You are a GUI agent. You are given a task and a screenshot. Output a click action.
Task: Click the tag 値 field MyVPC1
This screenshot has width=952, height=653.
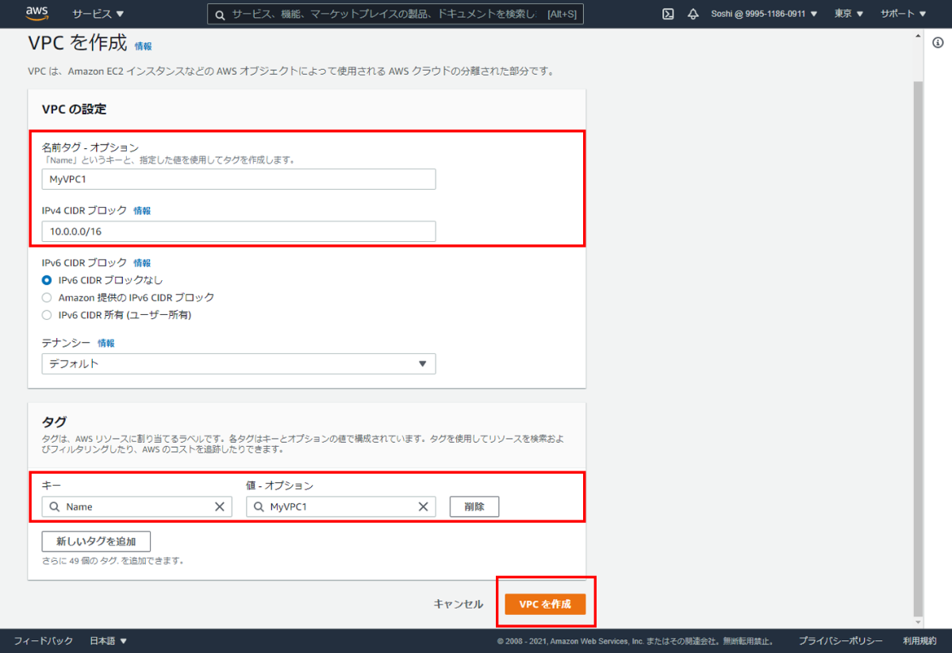coord(340,506)
